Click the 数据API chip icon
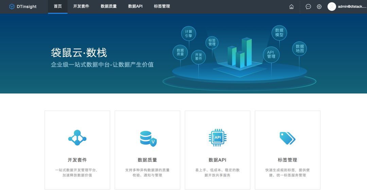The width and height of the screenshot is (367, 195). [x=217, y=138]
